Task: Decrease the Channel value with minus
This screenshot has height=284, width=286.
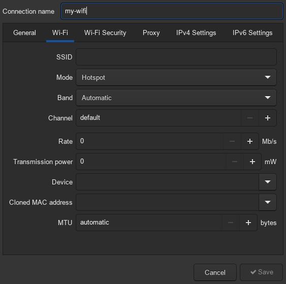Action: tap(250, 118)
